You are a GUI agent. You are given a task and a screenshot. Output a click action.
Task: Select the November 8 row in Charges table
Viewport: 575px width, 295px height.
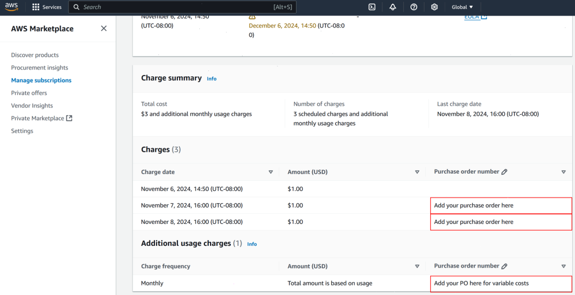[x=352, y=222]
